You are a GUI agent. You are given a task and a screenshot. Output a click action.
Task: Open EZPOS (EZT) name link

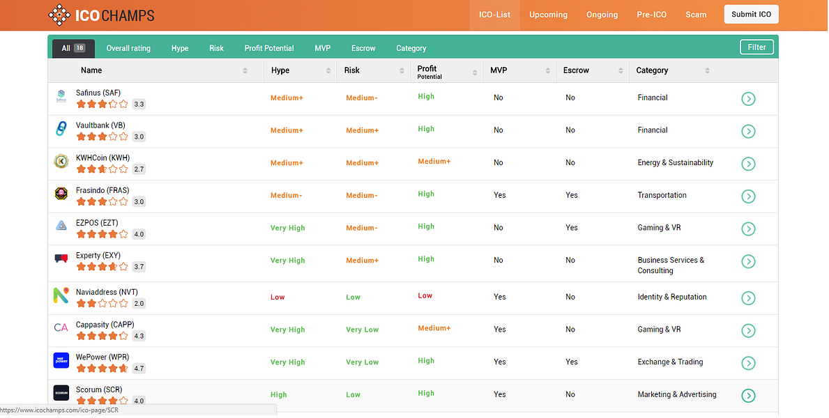(97, 223)
